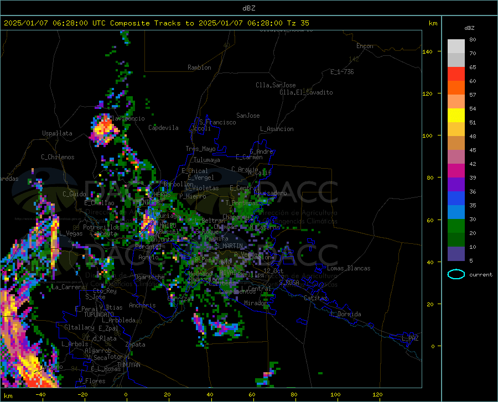Click the 'Tz 35' text in the header
Viewport: 498px width, 402px height.
[298, 23]
